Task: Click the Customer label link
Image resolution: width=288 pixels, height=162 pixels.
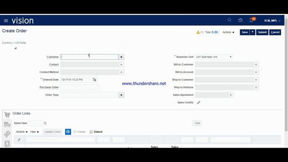Action: click(53, 57)
